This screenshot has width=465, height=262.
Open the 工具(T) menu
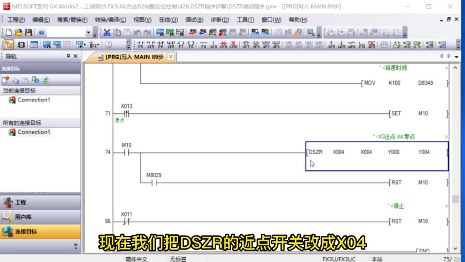[x=246, y=20]
